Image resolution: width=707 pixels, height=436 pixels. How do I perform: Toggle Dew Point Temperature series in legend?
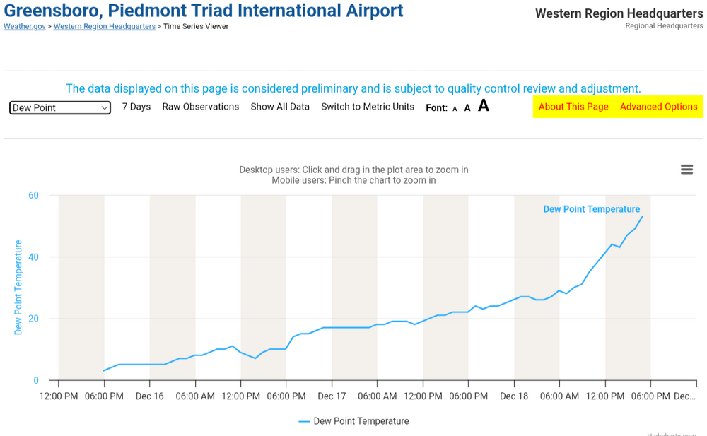pos(361,421)
